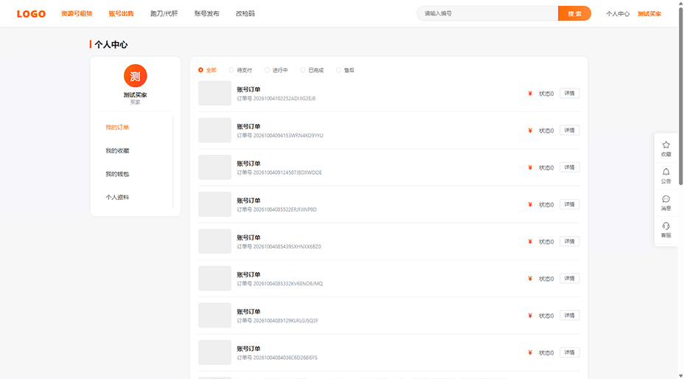Click 账号订单 title of order 20261004084036
Viewport: 684px width, 379px height.
coord(248,349)
